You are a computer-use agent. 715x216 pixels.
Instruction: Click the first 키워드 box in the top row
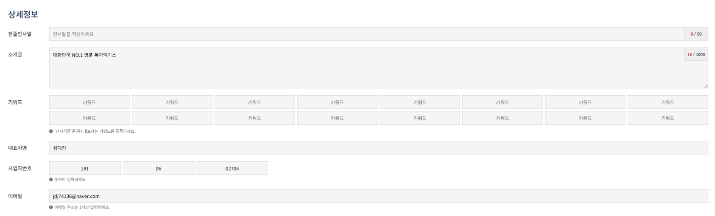(89, 102)
